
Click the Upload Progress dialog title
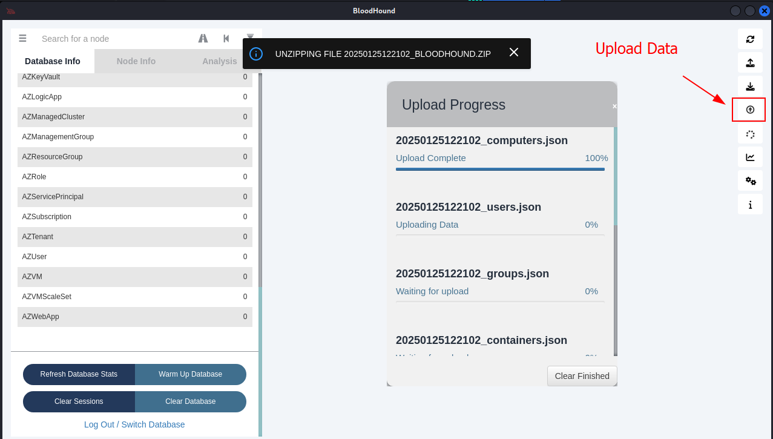[454, 105]
